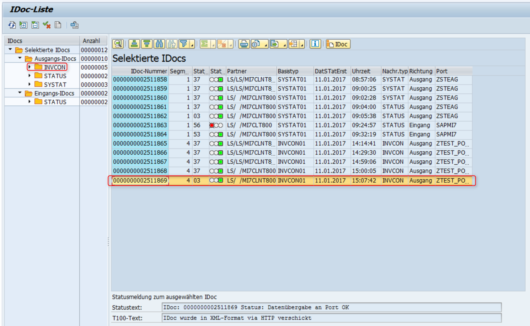The height and width of the screenshot is (326, 530).
Task: Click the time cell 09:05:38
Action: [366, 116]
